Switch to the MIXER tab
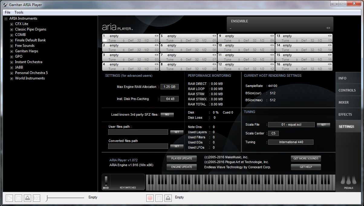Screen dimensions: 364x206 click(x=348, y=102)
